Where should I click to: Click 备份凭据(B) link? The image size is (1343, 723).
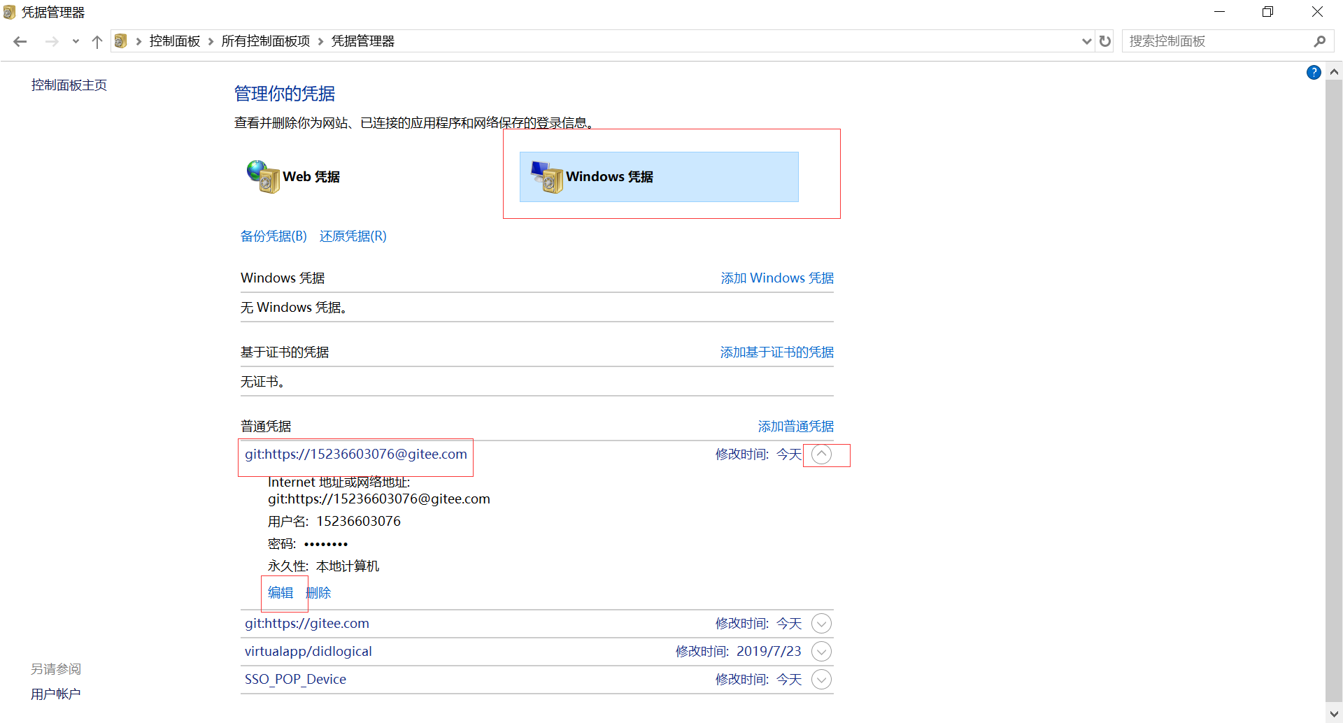[273, 236]
